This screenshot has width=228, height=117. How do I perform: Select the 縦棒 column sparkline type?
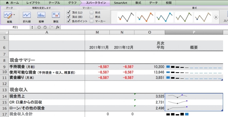(x=41, y=15)
